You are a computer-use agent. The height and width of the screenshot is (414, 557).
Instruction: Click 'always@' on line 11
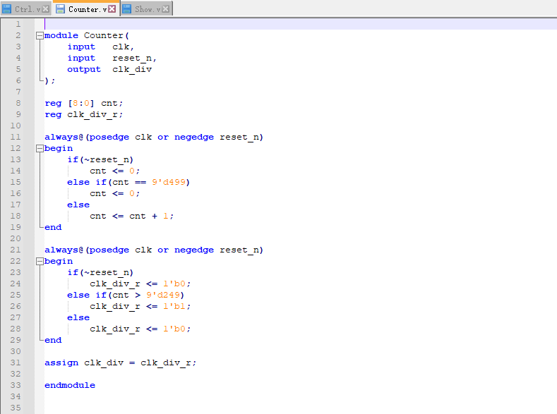[64, 138]
